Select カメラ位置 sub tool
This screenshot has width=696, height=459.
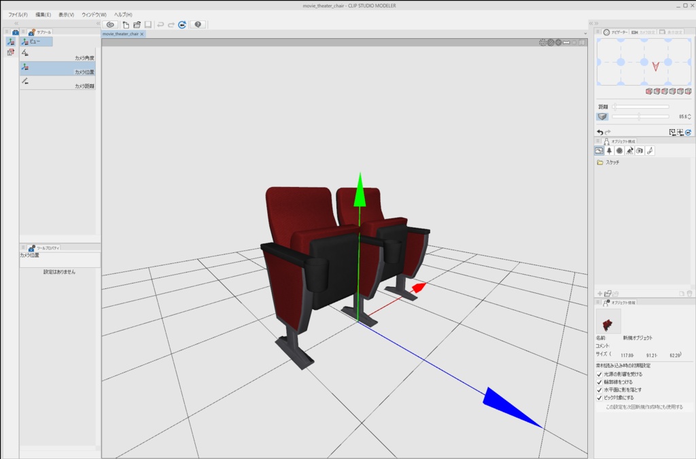pos(58,69)
